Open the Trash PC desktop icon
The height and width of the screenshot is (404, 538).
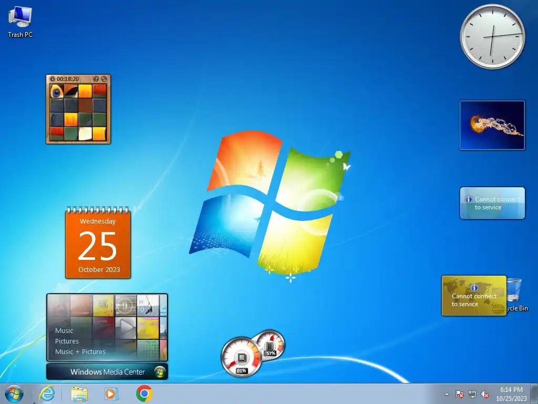(x=20, y=22)
